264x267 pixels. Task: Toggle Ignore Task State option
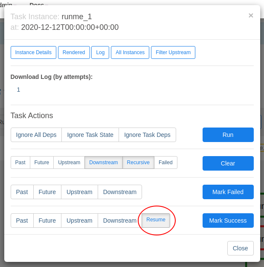click(90, 135)
